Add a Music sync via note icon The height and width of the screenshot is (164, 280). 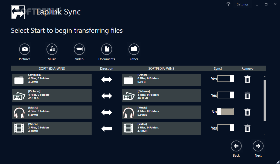[x=52, y=49]
